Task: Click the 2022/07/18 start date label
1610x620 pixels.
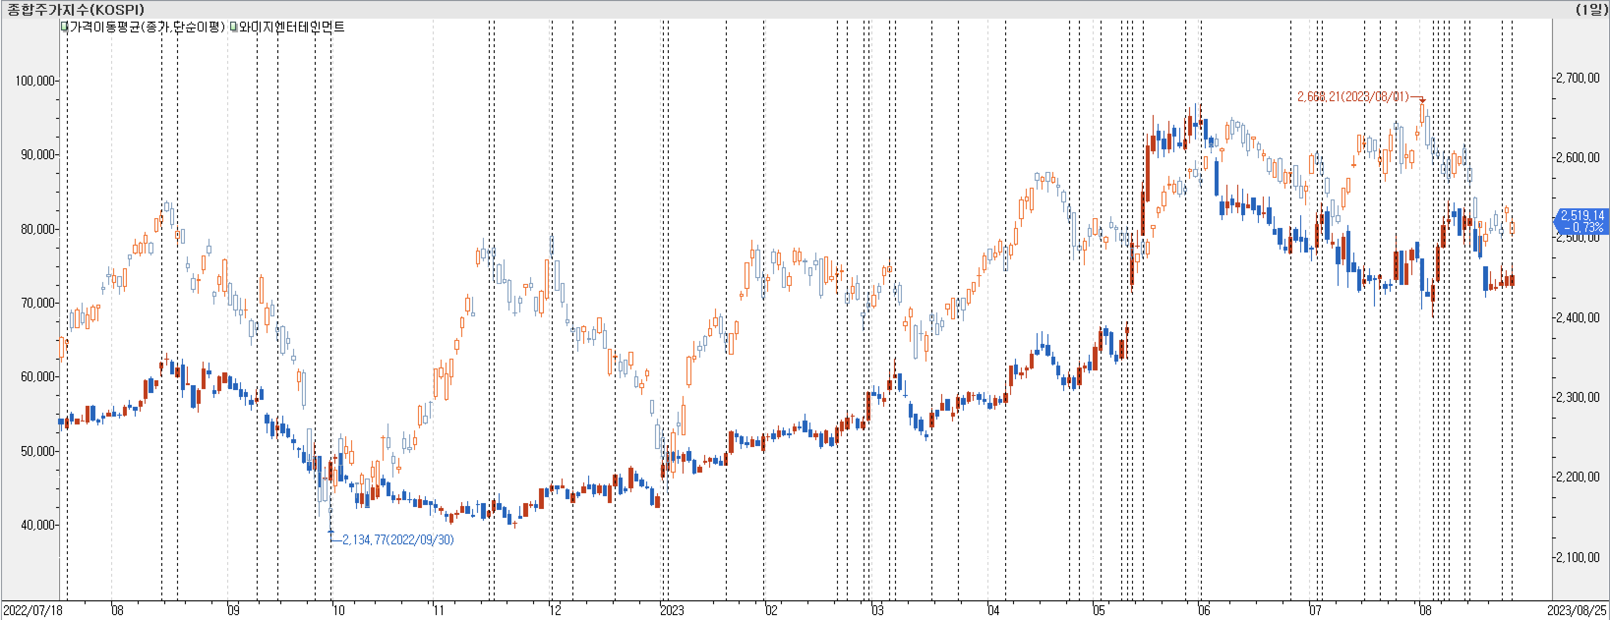Action: tap(33, 610)
